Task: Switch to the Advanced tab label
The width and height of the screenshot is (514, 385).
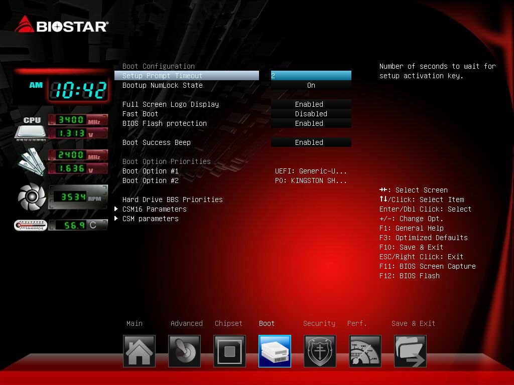Action: coord(187,323)
